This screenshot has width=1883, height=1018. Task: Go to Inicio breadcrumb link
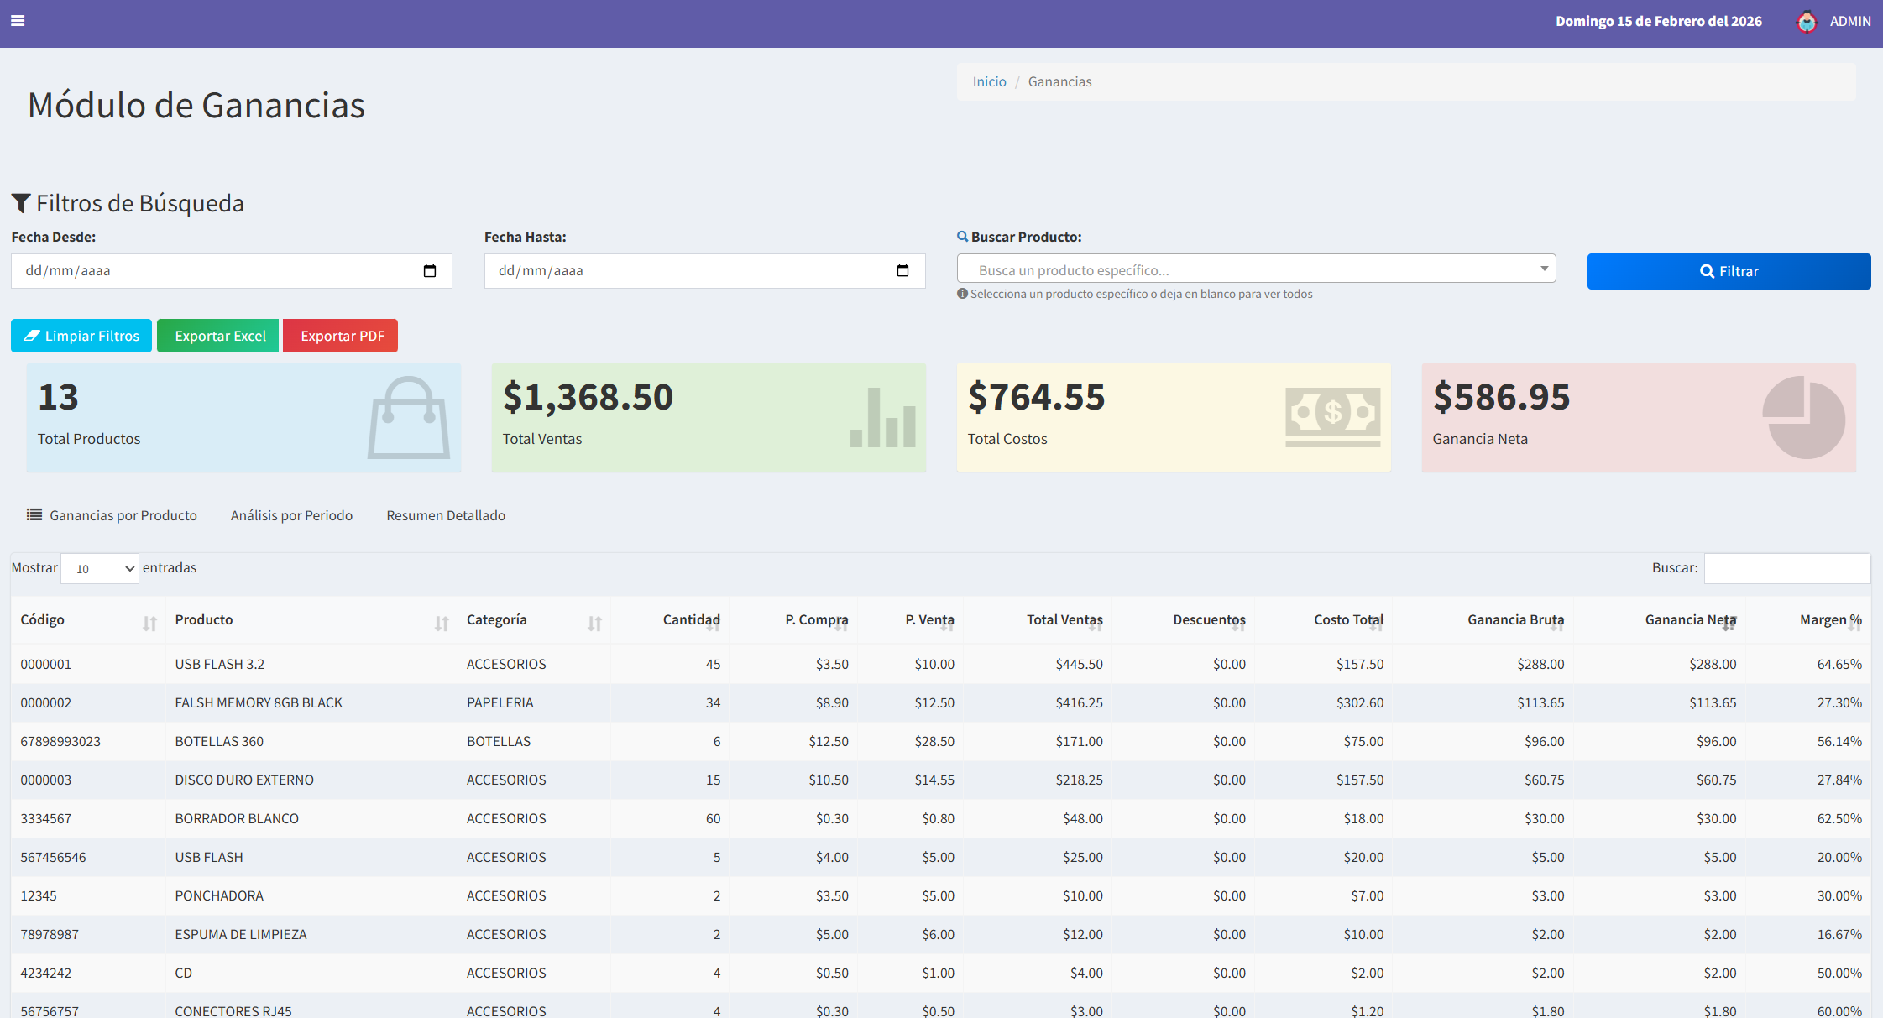(x=989, y=82)
